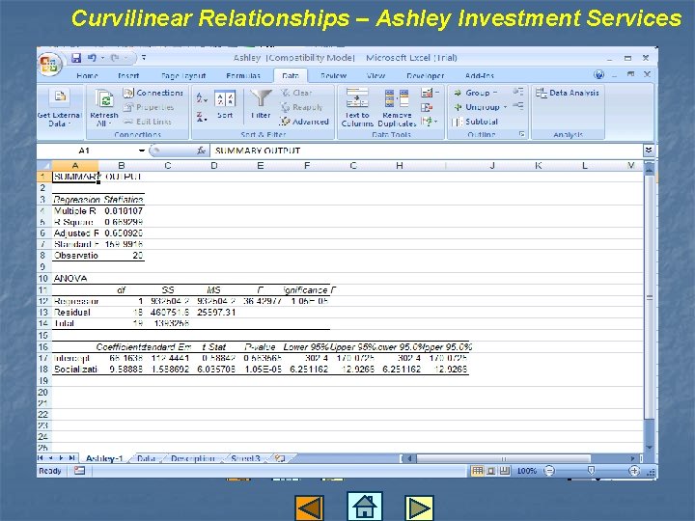The image size is (695, 521).
Task: Click the slide Home navigation icon
Action: point(364,507)
